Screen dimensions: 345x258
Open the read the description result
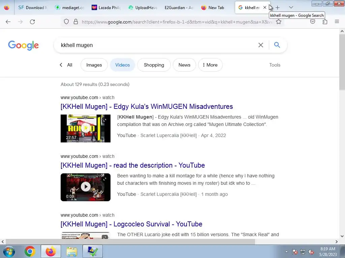point(133,165)
